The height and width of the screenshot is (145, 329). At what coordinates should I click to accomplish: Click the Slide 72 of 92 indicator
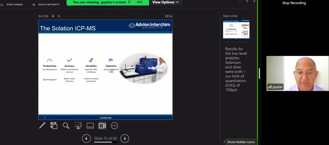[105, 138]
